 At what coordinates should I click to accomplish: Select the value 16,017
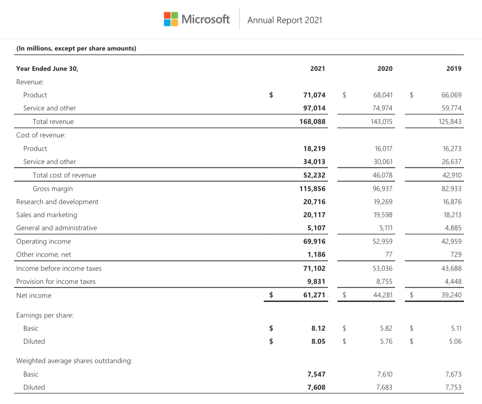coord(383,149)
